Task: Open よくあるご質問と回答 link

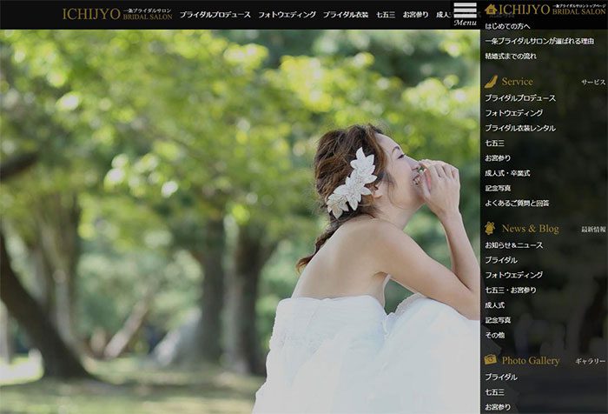Action: pyautogui.click(x=517, y=204)
